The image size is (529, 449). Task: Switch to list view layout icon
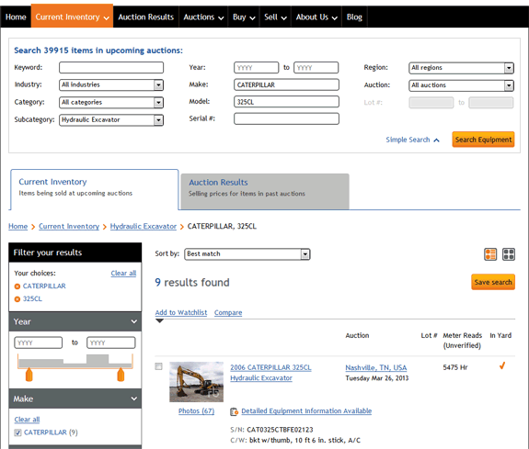[490, 254]
